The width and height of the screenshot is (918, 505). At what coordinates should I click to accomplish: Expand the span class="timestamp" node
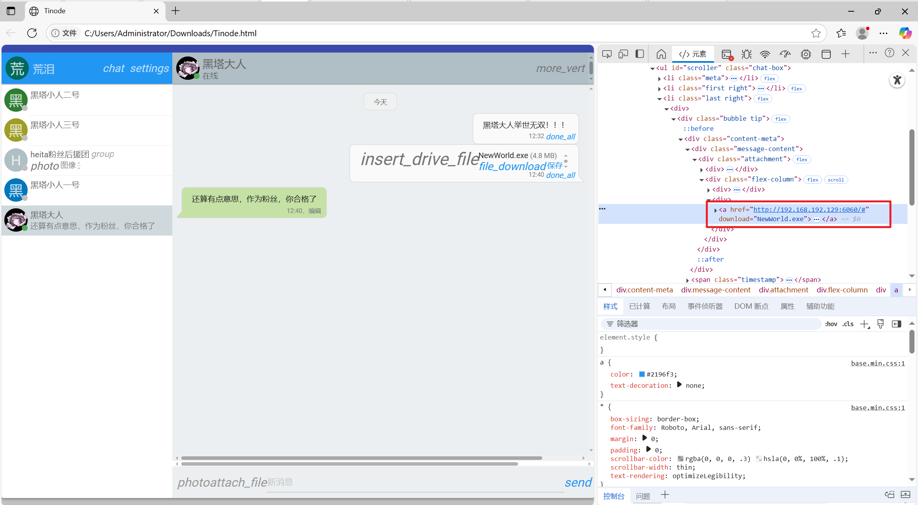[x=688, y=280]
